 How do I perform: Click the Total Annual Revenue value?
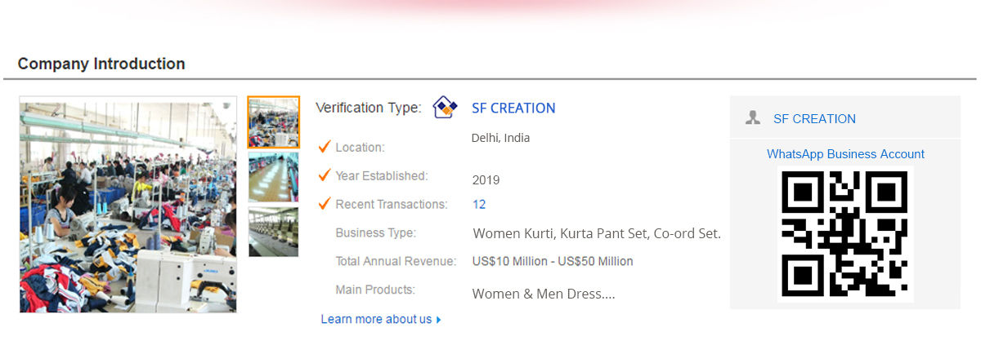553,261
